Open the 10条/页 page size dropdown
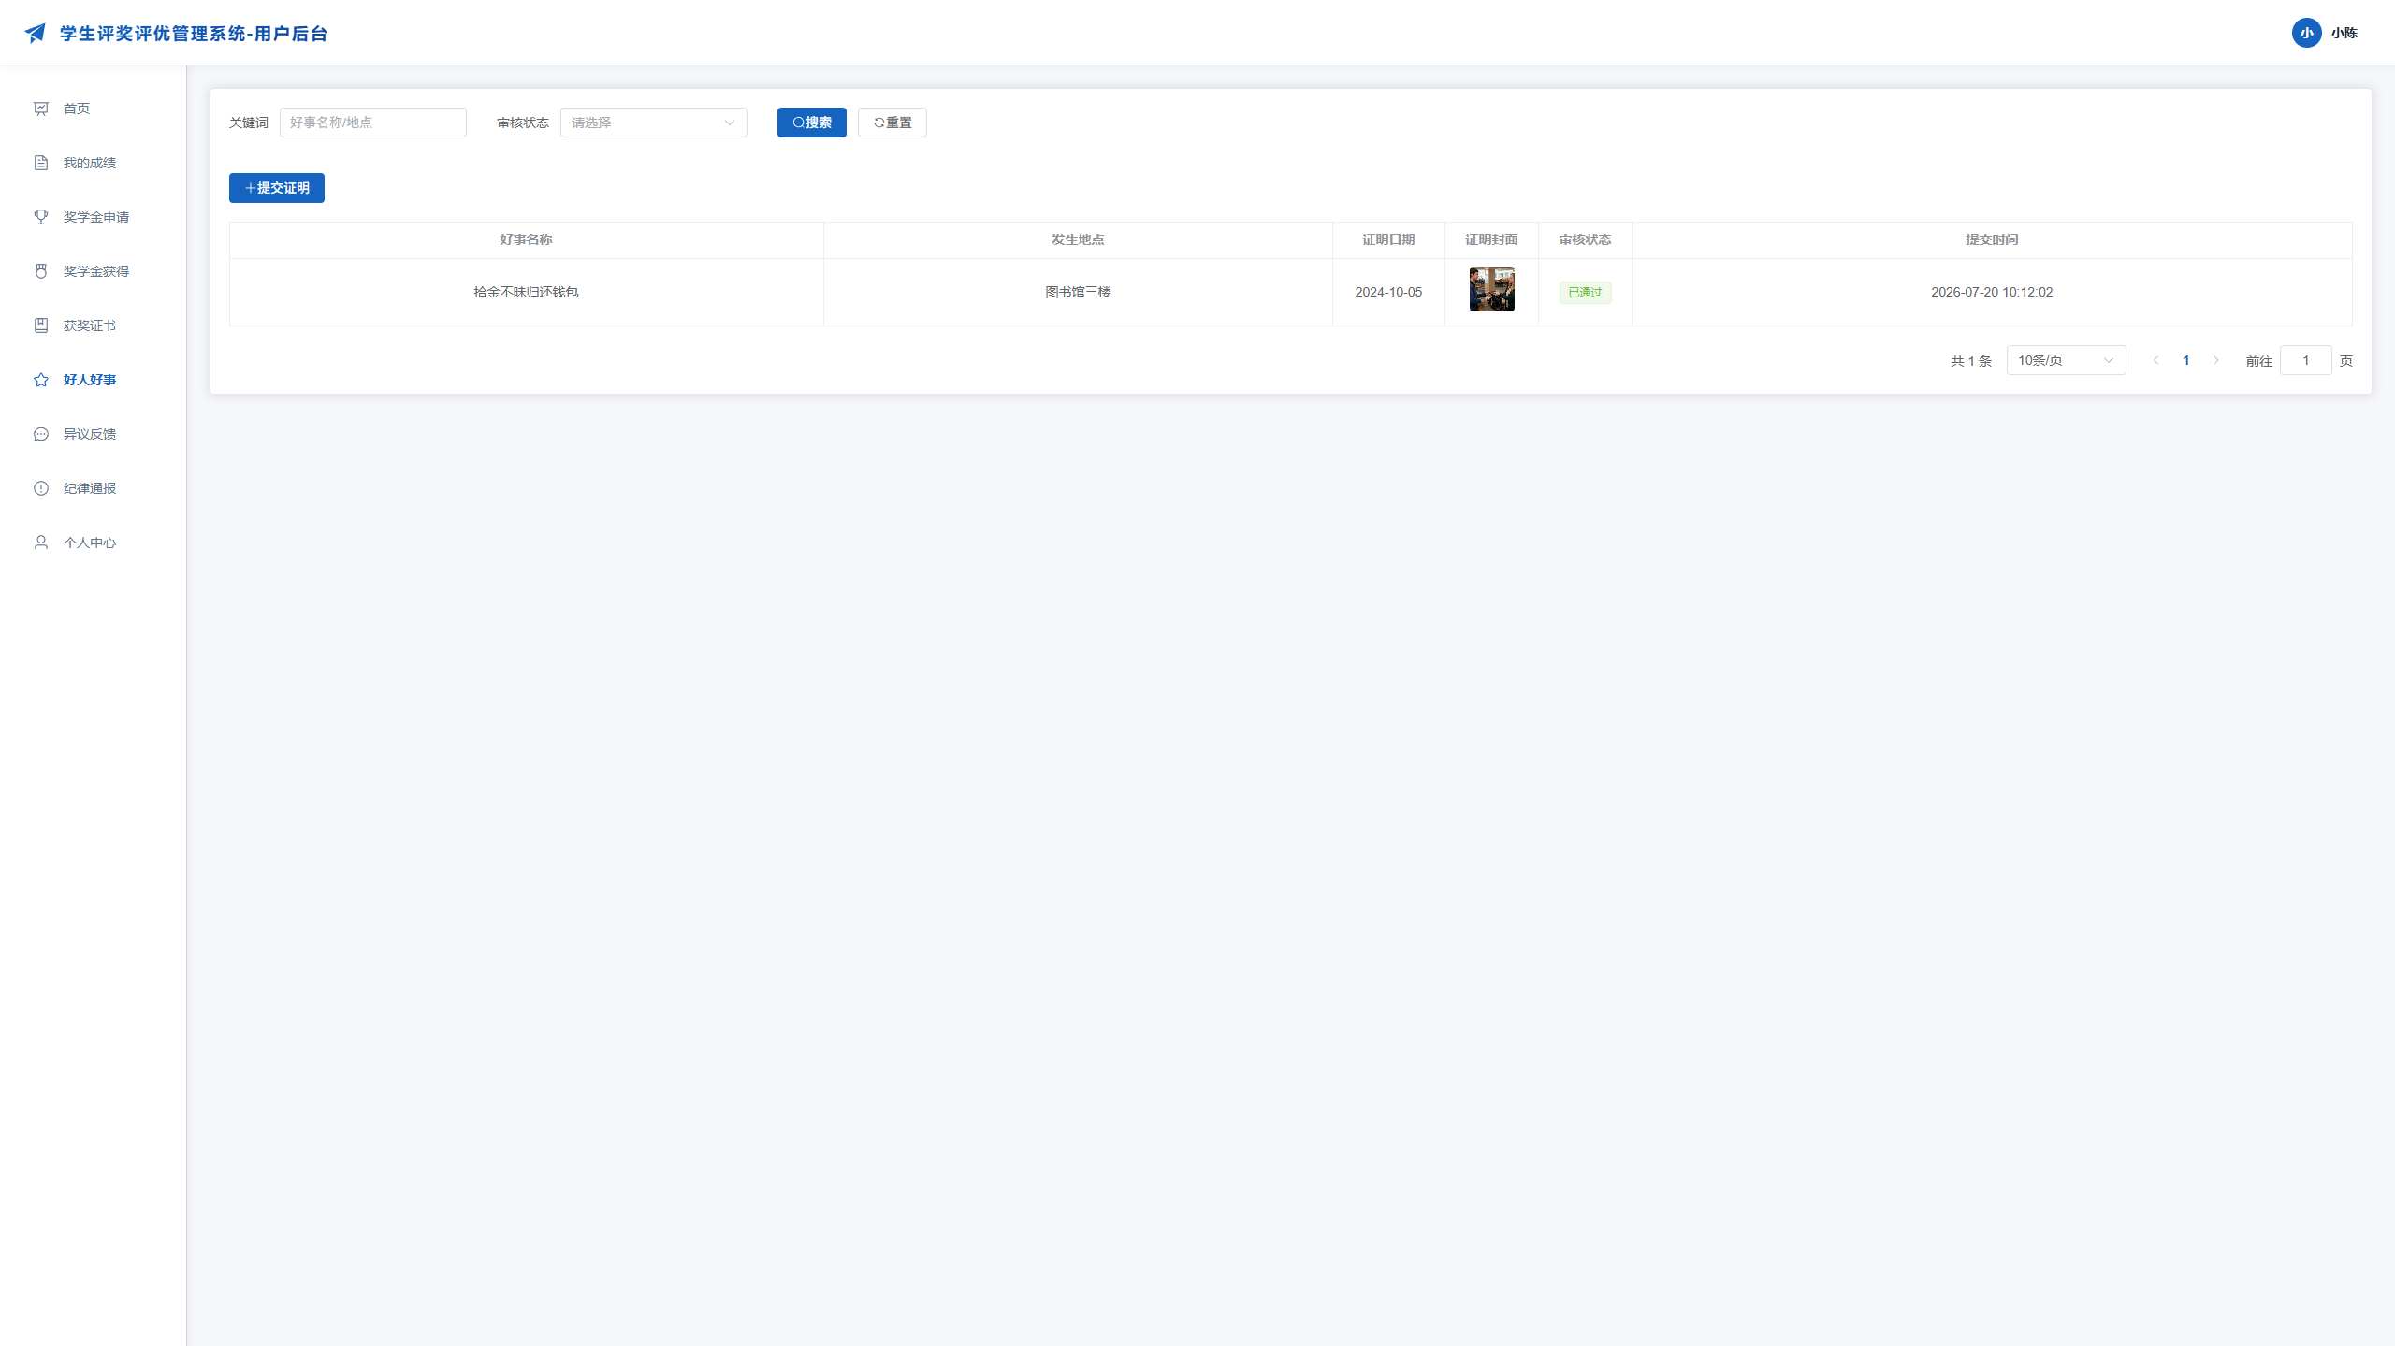 point(2067,360)
